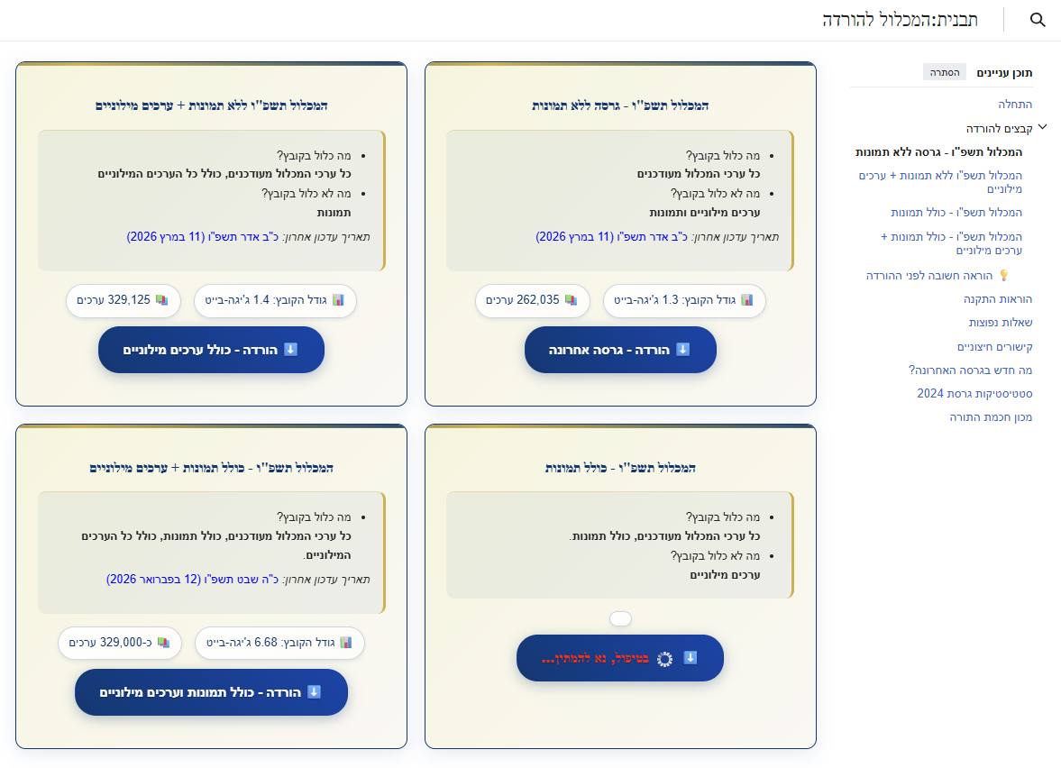Image resolution: width=1061 pixels, height=768 pixels.
Task: Click the download icon in 'הורדה - כולל ערכים מילוניים'
Action: (x=289, y=350)
